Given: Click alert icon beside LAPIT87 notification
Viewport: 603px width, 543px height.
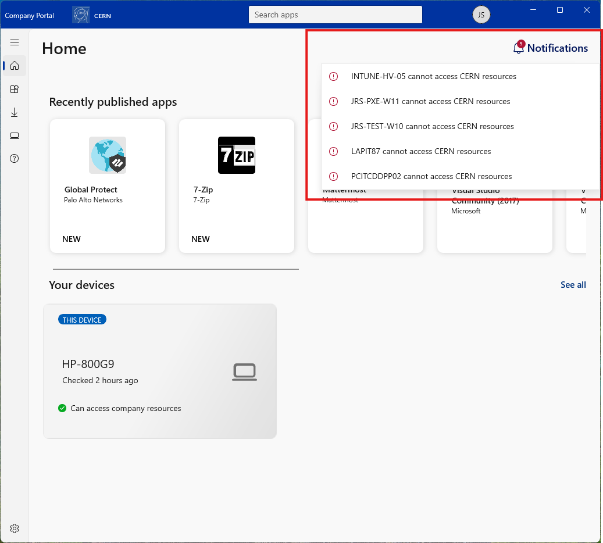Looking at the screenshot, I should 333,152.
